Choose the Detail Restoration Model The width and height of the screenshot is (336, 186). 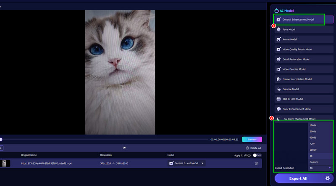pyautogui.click(x=304, y=59)
